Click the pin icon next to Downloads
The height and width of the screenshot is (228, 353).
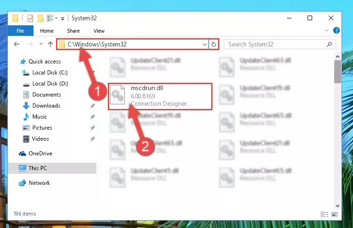point(93,106)
